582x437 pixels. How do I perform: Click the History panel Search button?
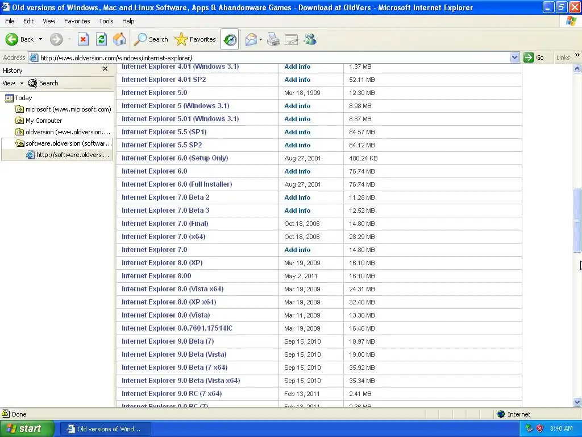pyautogui.click(x=43, y=83)
